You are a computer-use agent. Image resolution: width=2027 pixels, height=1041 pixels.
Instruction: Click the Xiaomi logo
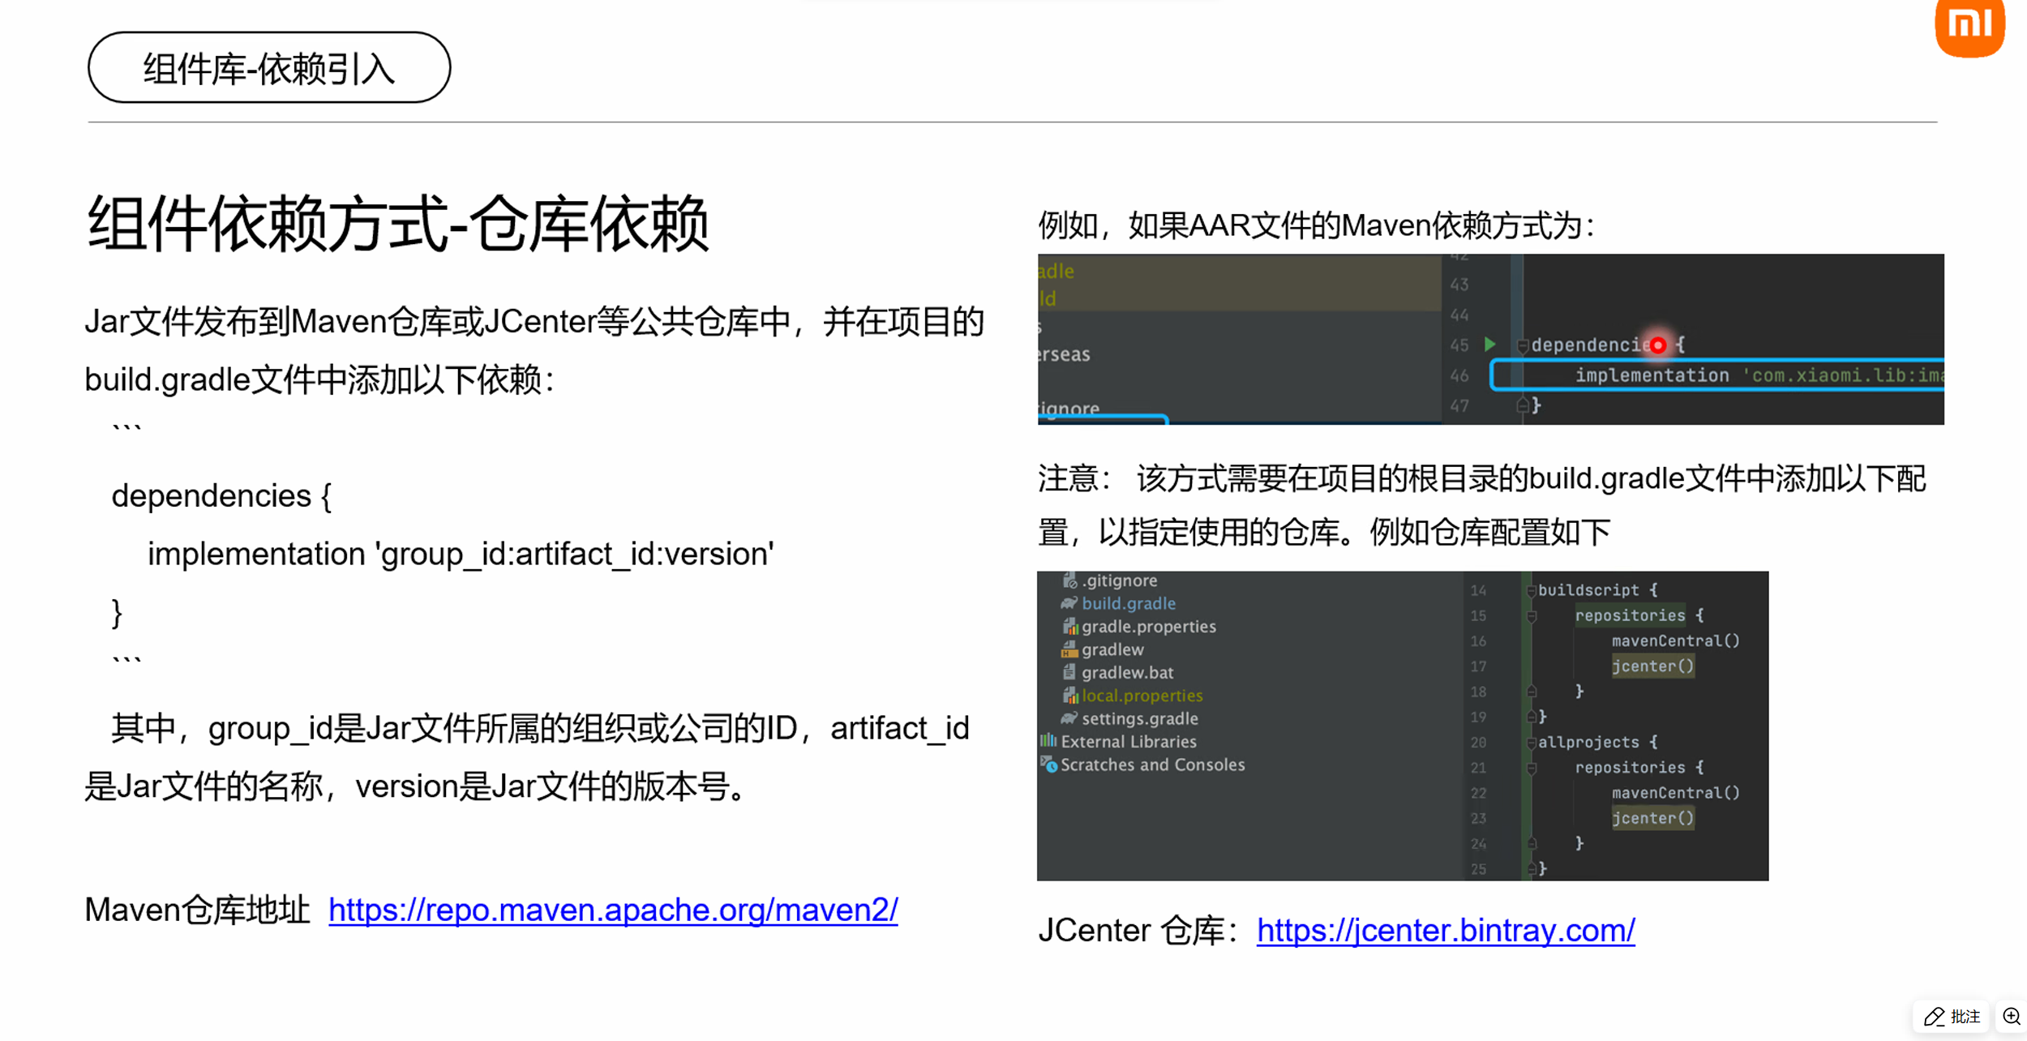[1969, 26]
